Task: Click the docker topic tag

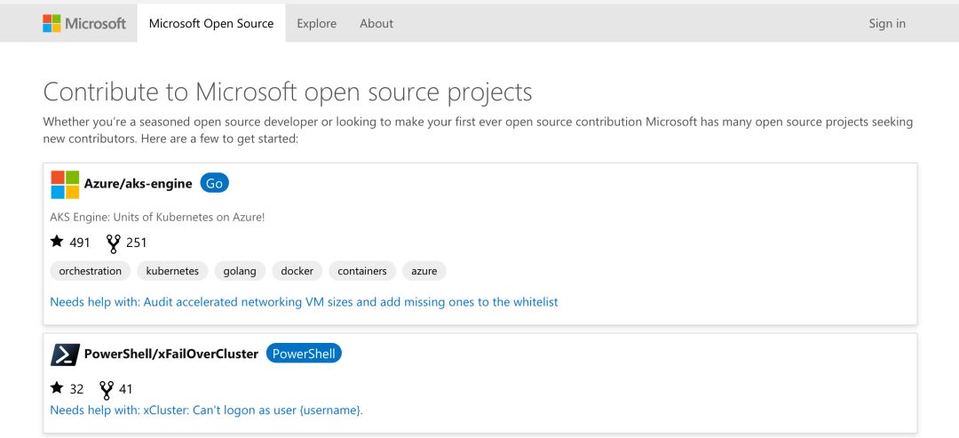Action: (x=297, y=271)
